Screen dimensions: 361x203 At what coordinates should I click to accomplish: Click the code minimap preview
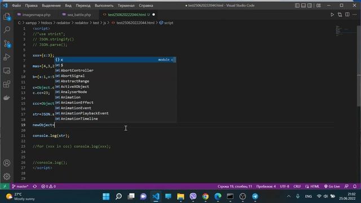[x=345, y=30]
